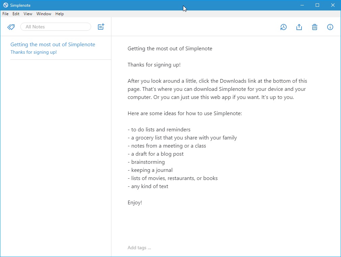Click 'a draft for a blog post' line
The width and height of the screenshot is (341, 257).
click(156, 154)
